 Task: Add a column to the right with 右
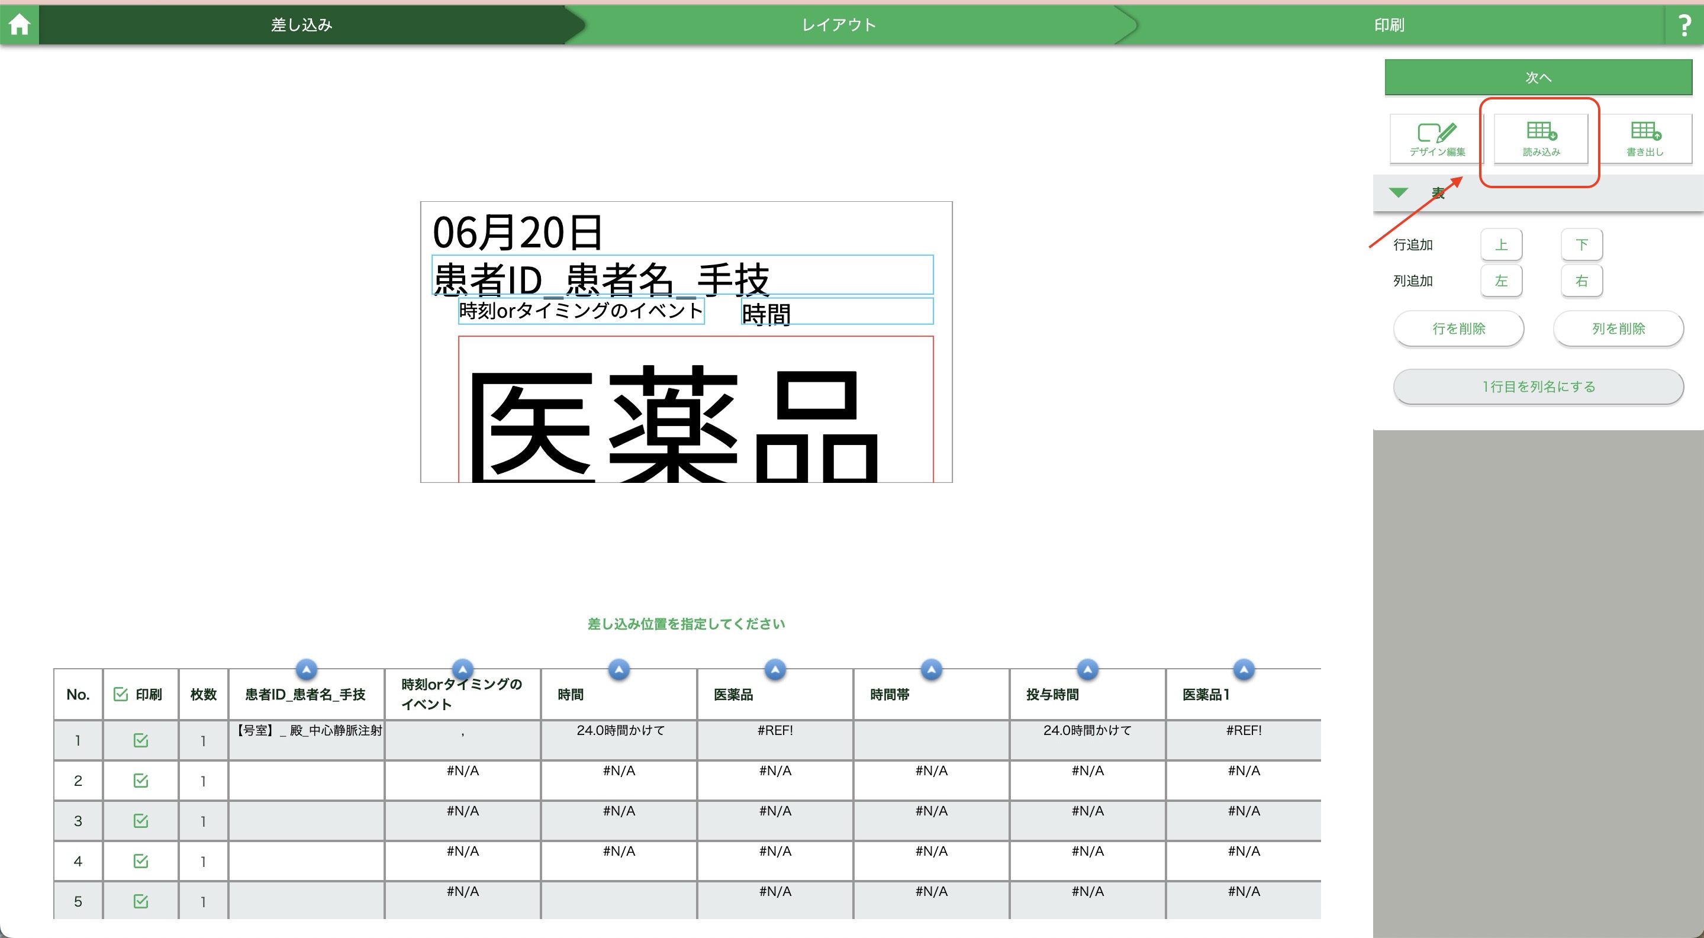[1581, 281]
